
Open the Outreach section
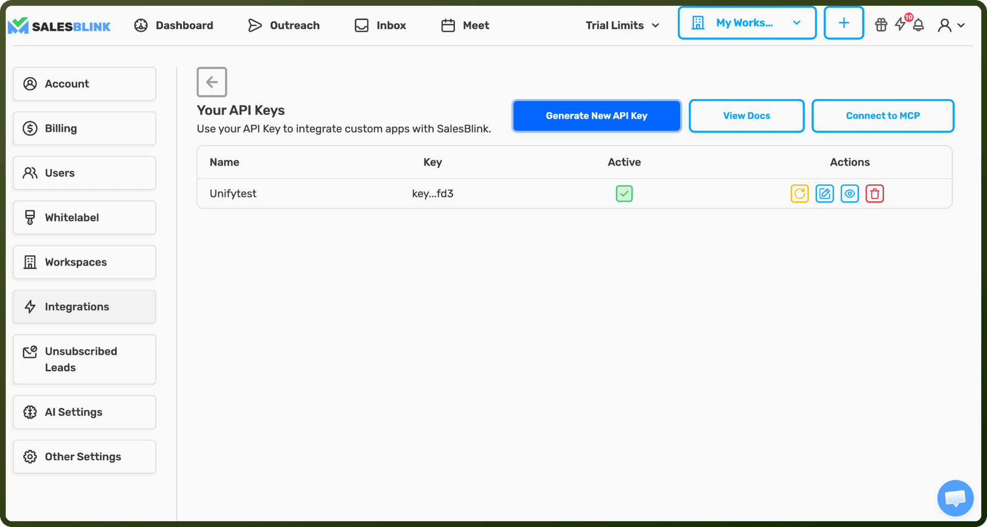pos(284,25)
